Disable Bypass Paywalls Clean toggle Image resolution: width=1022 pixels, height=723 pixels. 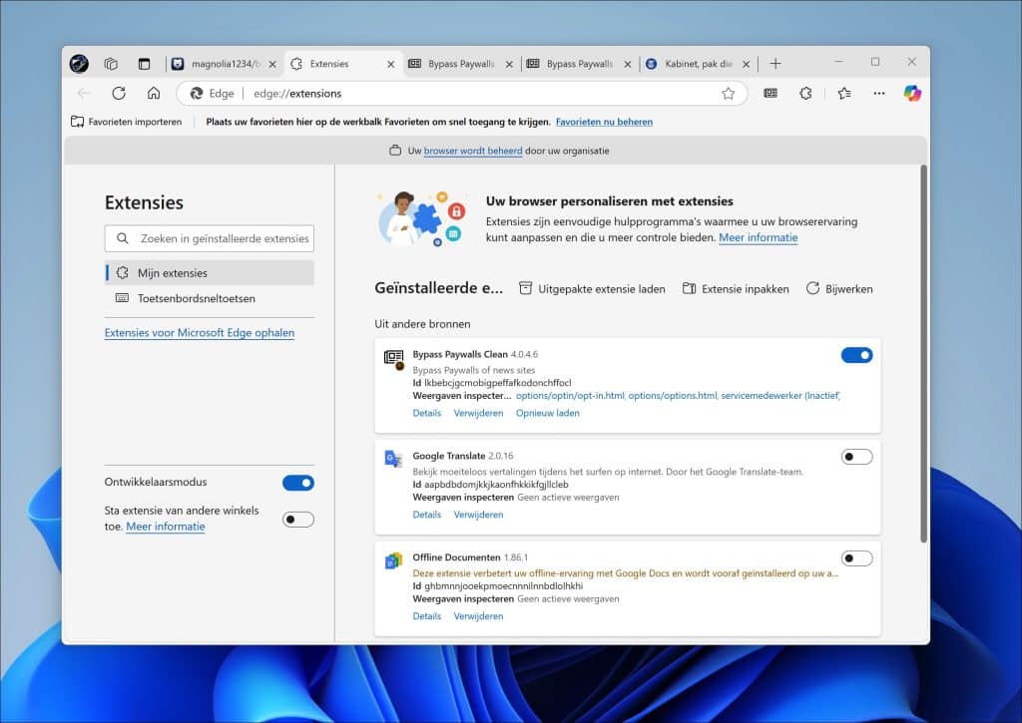point(856,355)
